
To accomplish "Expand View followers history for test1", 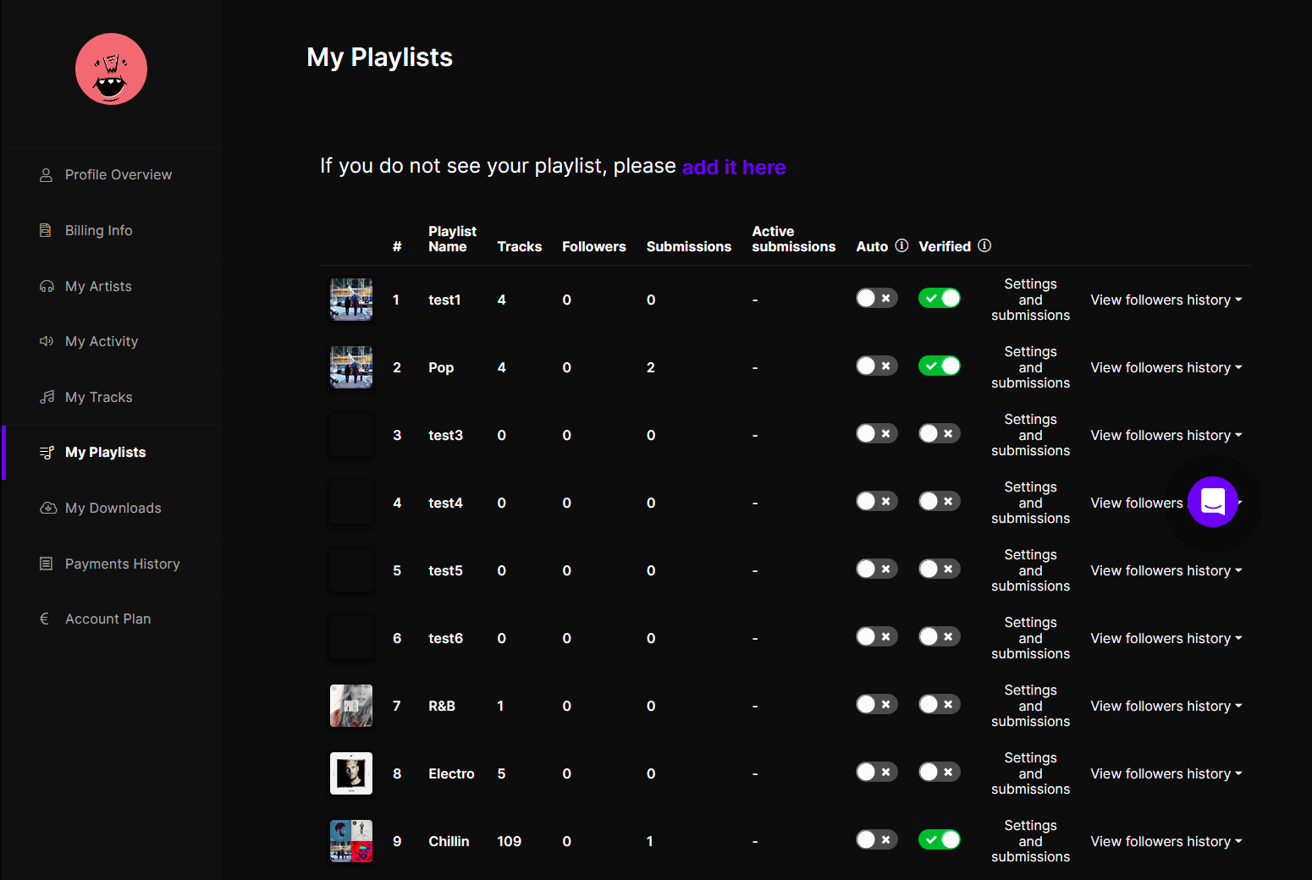I will tap(1166, 300).
